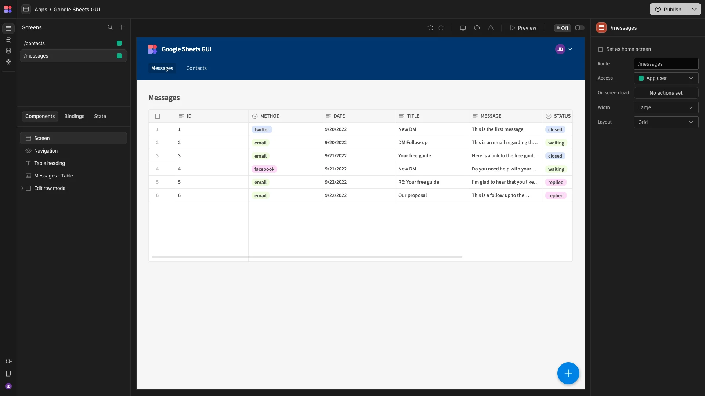Image resolution: width=705 pixels, height=396 pixels.
Task: Click the Messages heading in the preview
Action: pyautogui.click(x=164, y=98)
